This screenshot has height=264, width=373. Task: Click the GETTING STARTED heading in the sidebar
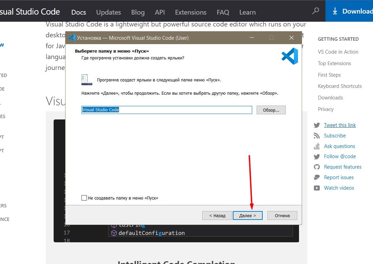tap(338, 39)
